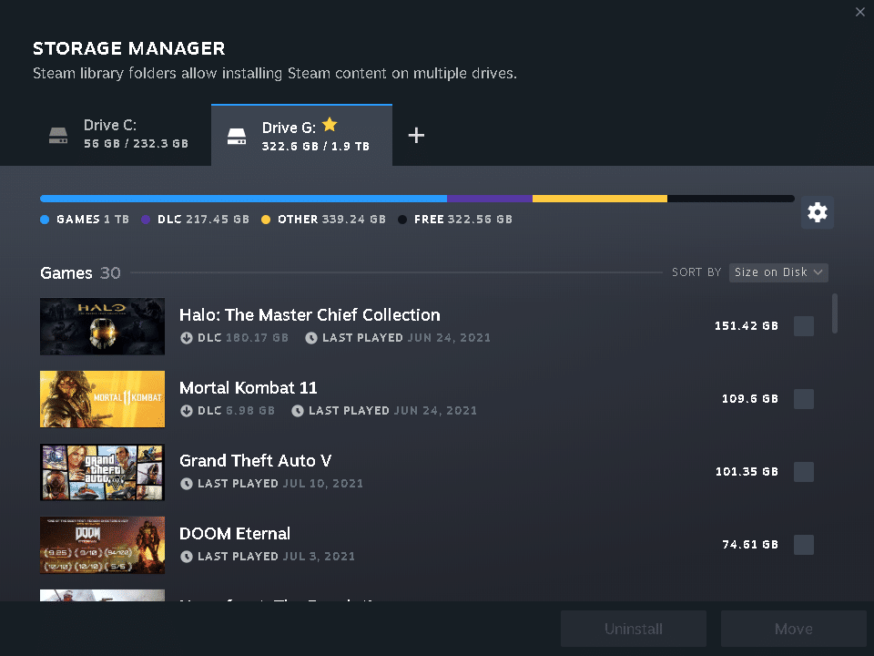Screen dimensions: 874x656
Task: Add a new drive with the plus icon
Action: pos(416,135)
